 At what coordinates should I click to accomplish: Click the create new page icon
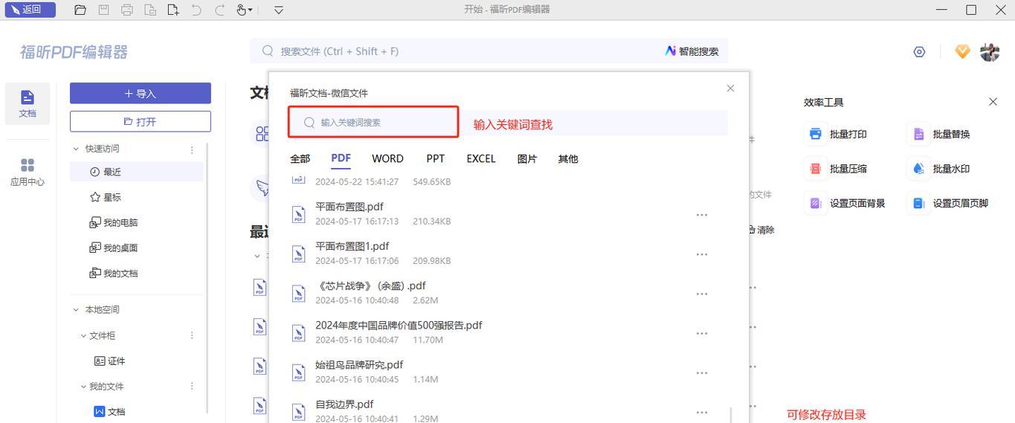173,10
